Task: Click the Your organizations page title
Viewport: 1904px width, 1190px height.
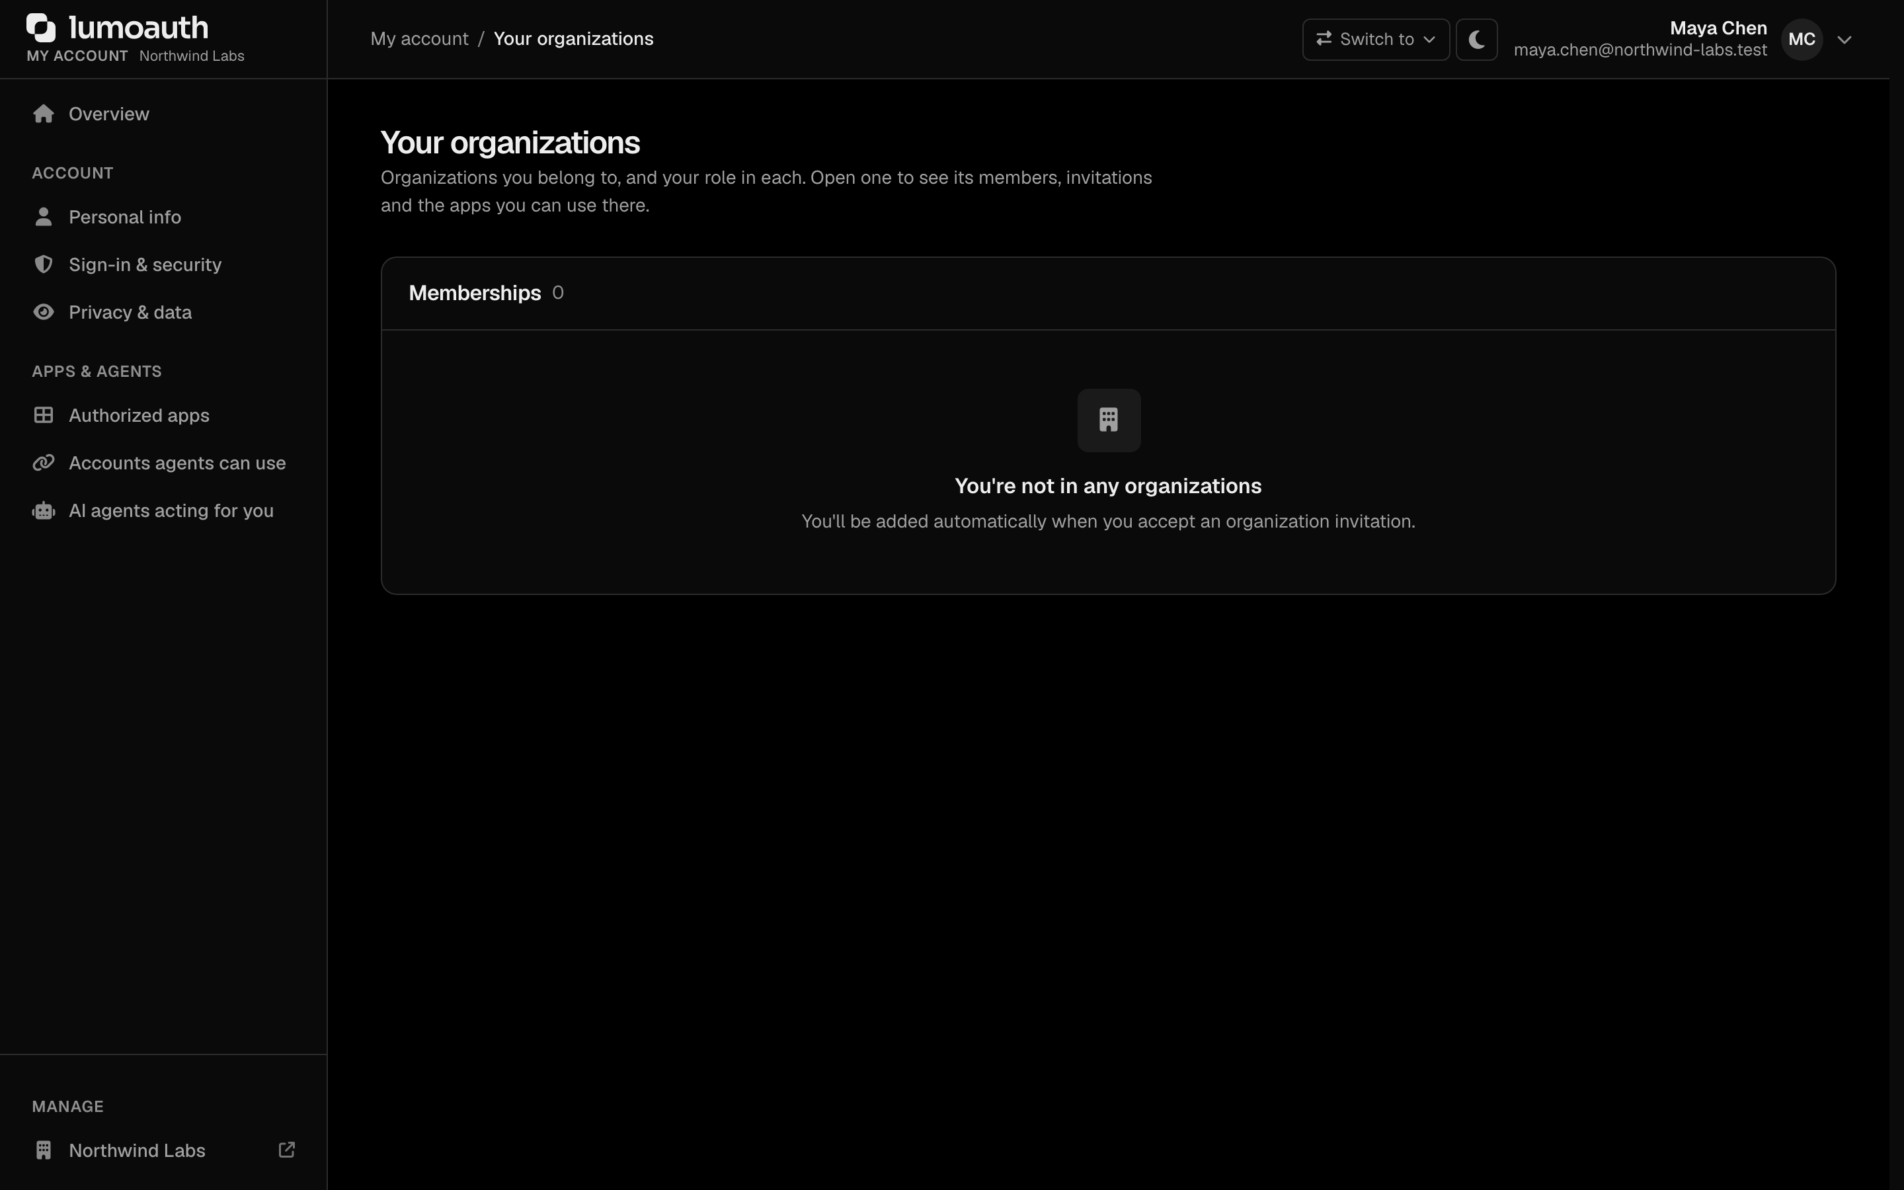Action: click(510, 142)
